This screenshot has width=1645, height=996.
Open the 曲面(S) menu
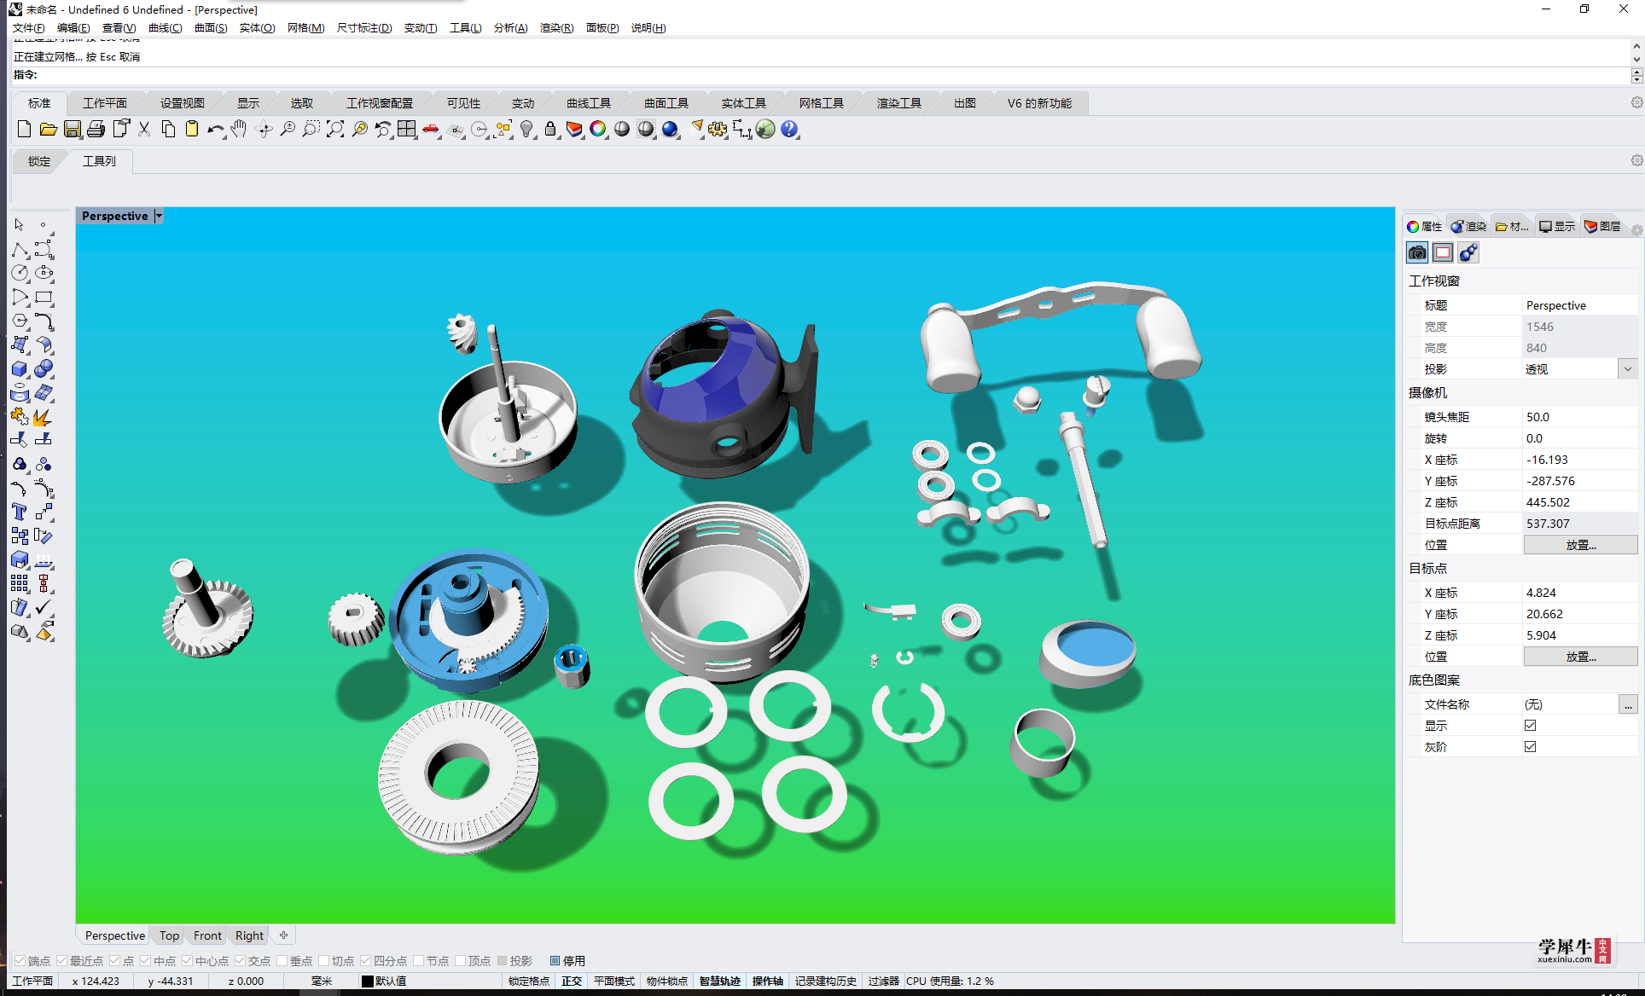tap(211, 27)
